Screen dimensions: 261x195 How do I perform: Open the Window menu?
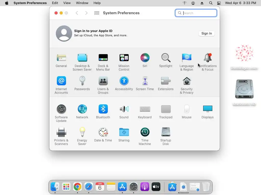click(82, 3)
